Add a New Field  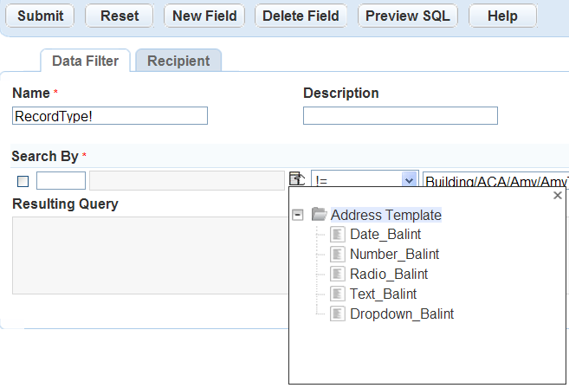click(204, 16)
